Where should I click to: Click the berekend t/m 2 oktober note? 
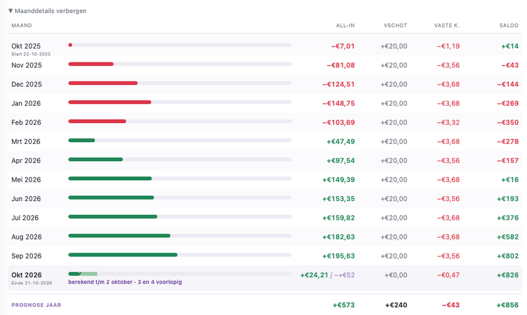click(x=125, y=282)
